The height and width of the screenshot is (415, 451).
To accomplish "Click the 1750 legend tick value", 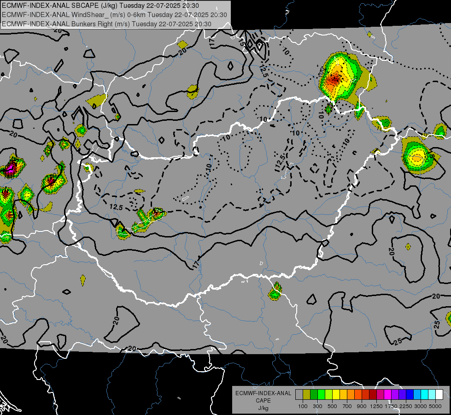I will tap(392, 406).
